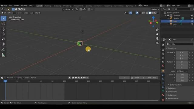
Task: Open the Edit menu
Action: [10, 5]
